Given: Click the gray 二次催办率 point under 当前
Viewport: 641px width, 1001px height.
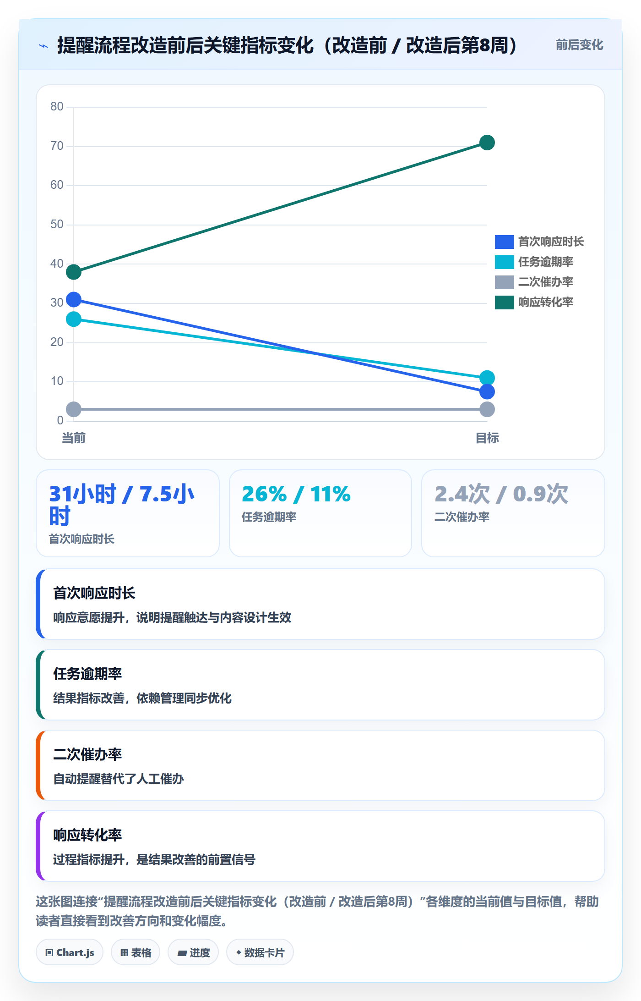Looking at the screenshot, I should point(74,409).
